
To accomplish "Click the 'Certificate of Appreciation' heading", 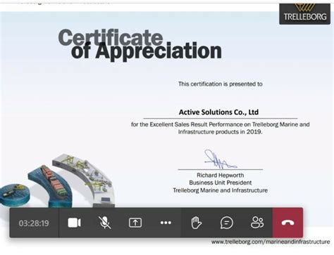I will (140, 45).
